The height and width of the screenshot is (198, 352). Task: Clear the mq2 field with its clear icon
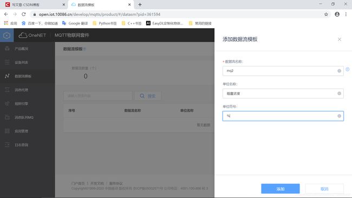tap(339, 71)
